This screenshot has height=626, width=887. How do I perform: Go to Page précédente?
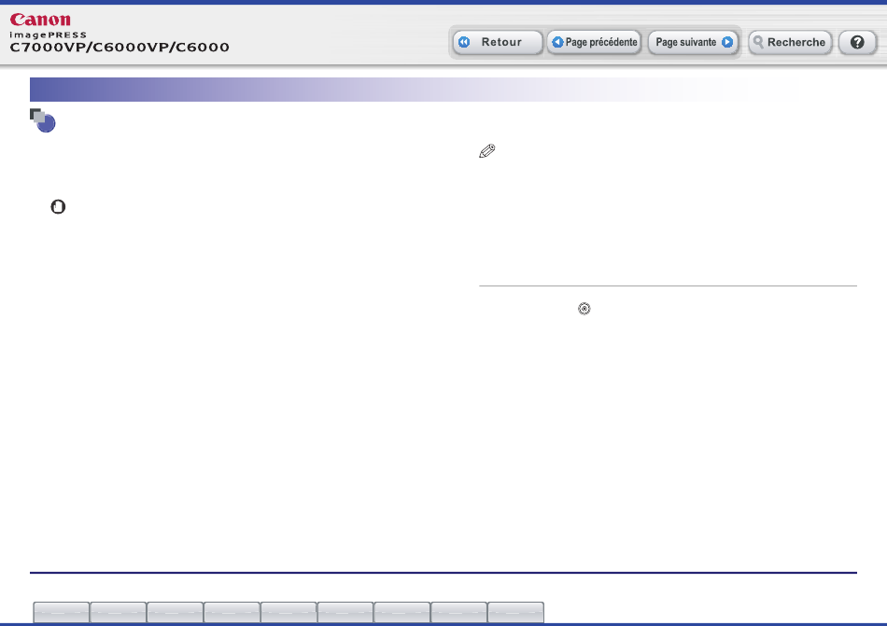pyautogui.click(x=595, y=42)
